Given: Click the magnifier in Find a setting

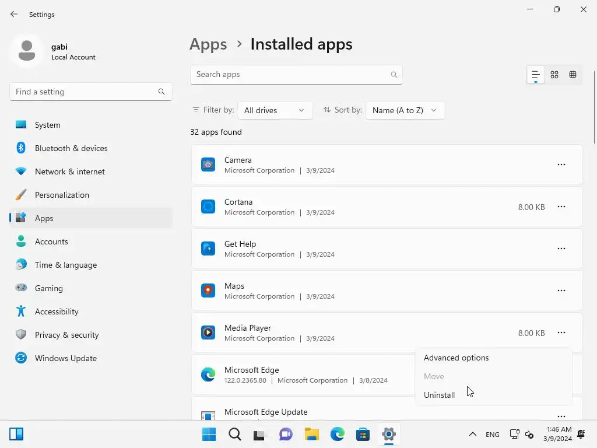Looking at the screenshot, I should coord(161,92).
